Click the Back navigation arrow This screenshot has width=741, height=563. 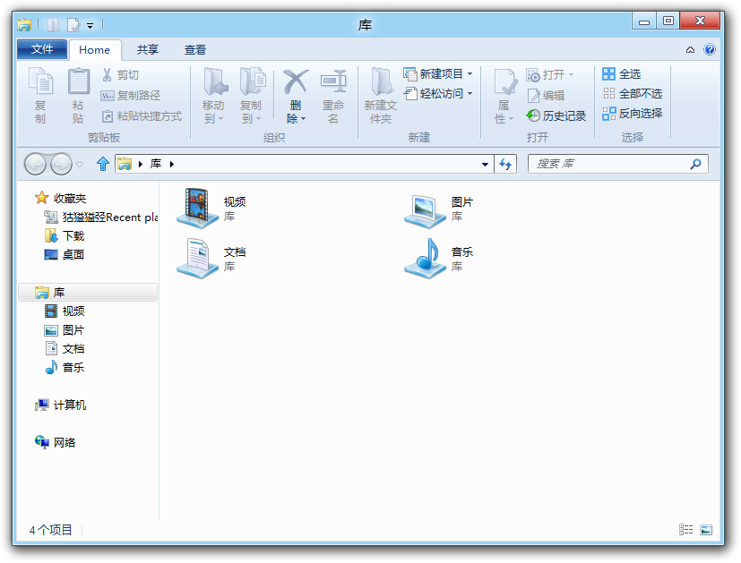point(35,164)
